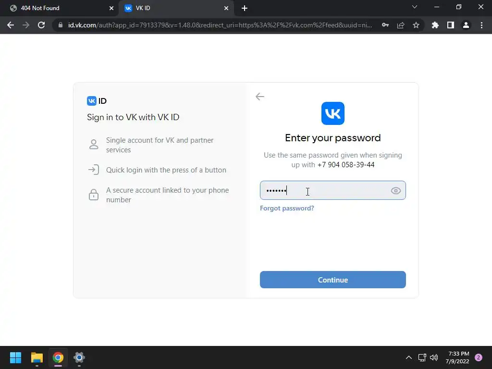Screen dimensions: 492x369
Task: Click the phone number +7 904 058-39-44
Action: click(x=346, y=165)
